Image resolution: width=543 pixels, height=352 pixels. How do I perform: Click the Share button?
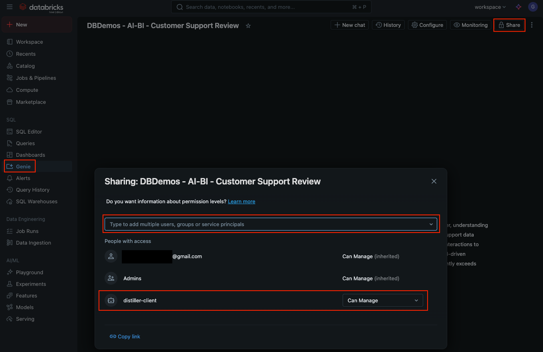[509, 25]
